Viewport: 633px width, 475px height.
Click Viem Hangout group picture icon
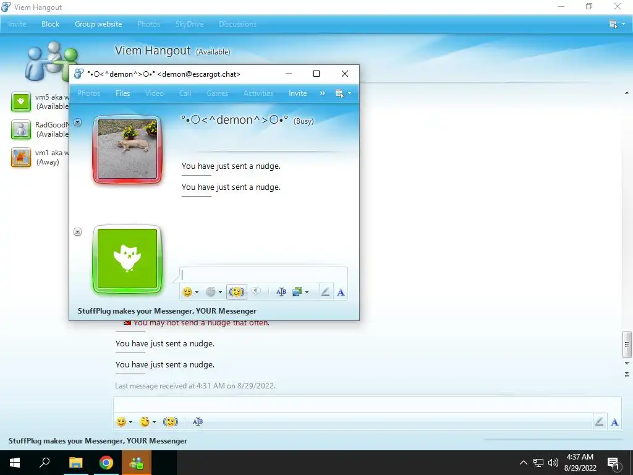tap(52, 61)
